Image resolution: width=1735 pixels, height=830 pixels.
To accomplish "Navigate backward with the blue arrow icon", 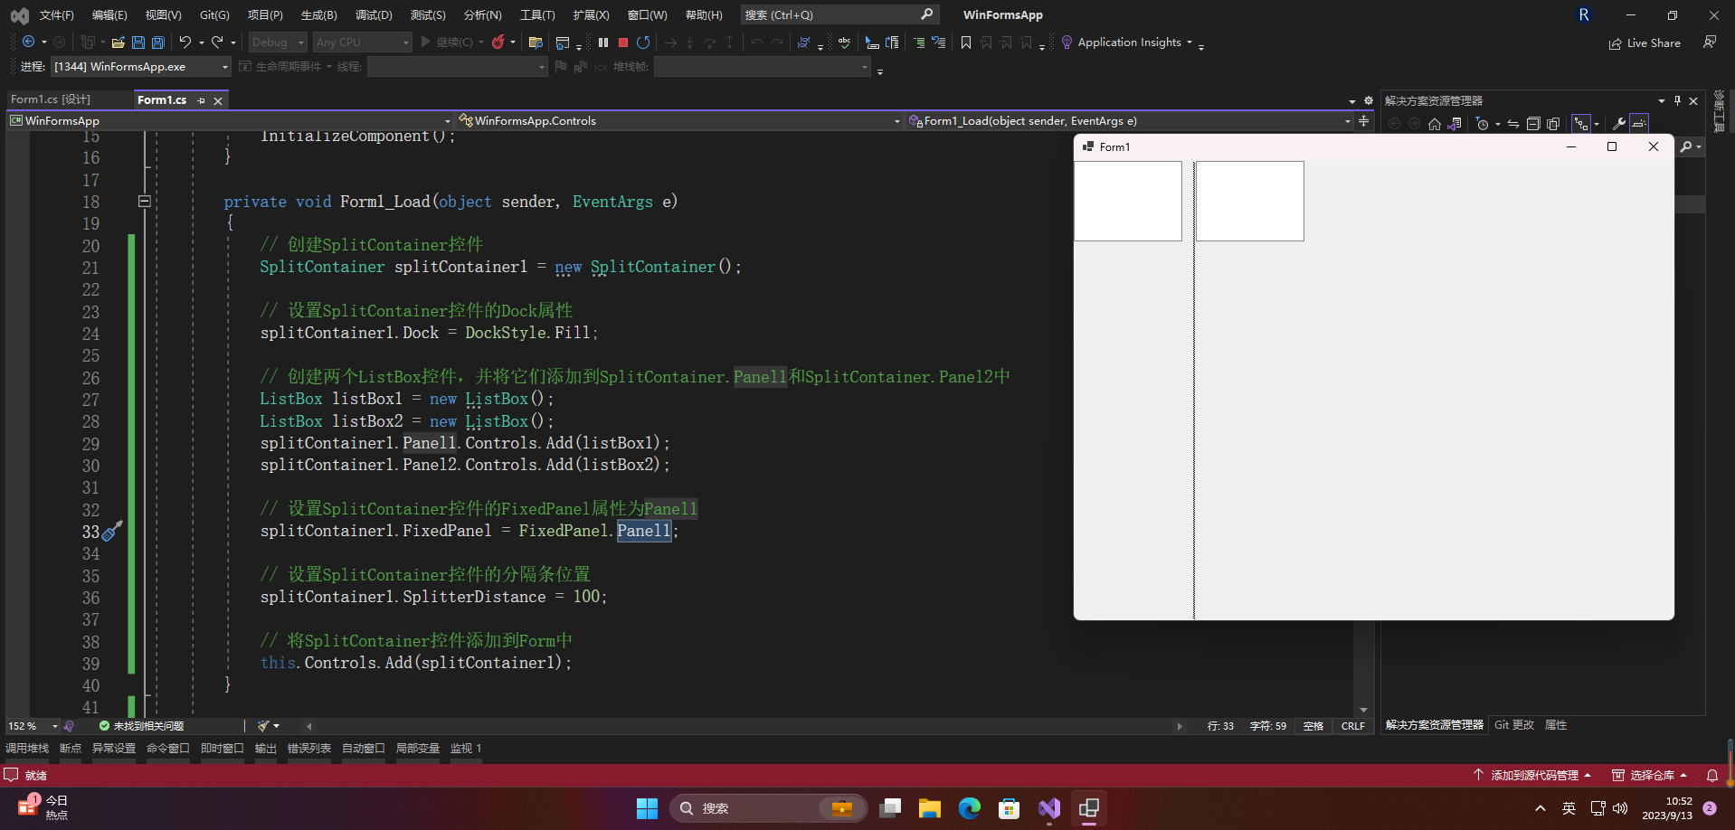I will (x=29, y=42).
